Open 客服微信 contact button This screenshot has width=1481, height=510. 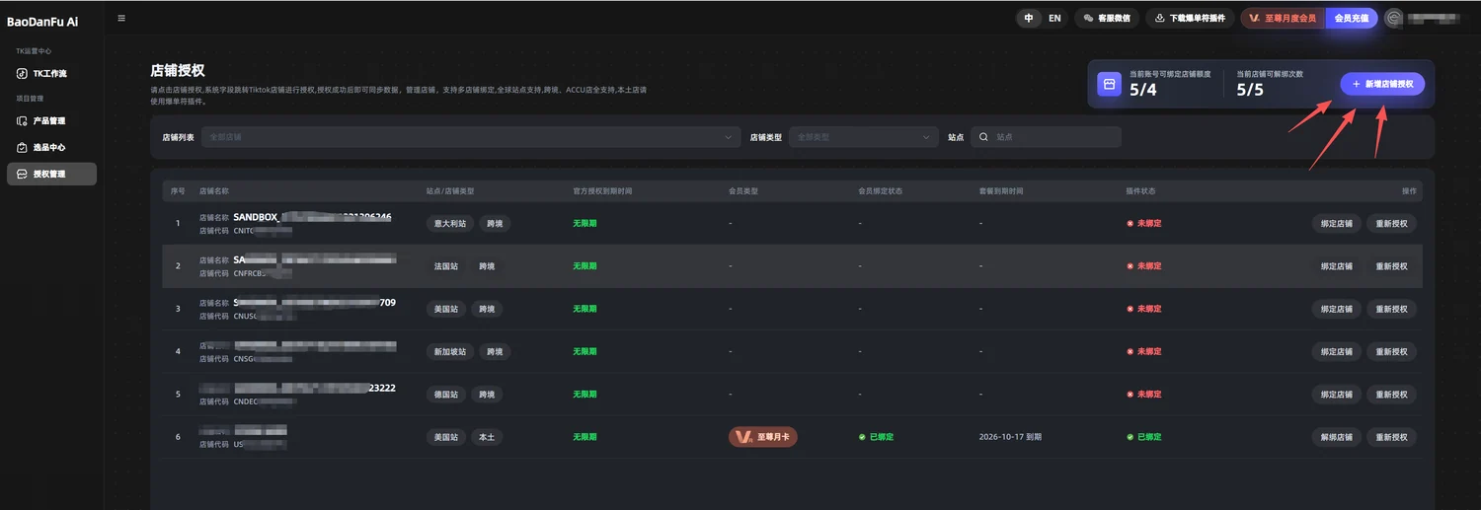click(1107, 18)
